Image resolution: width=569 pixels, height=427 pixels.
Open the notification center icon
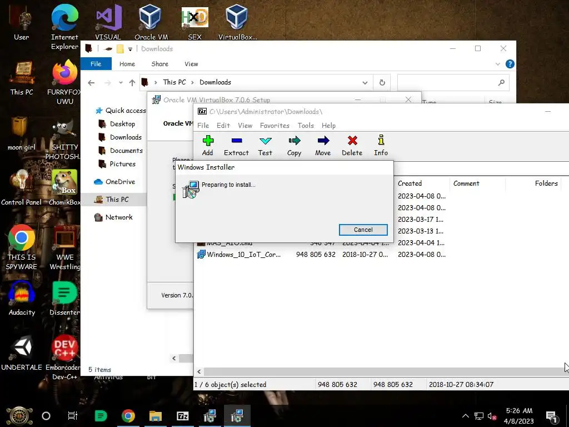tap(551, 416)
